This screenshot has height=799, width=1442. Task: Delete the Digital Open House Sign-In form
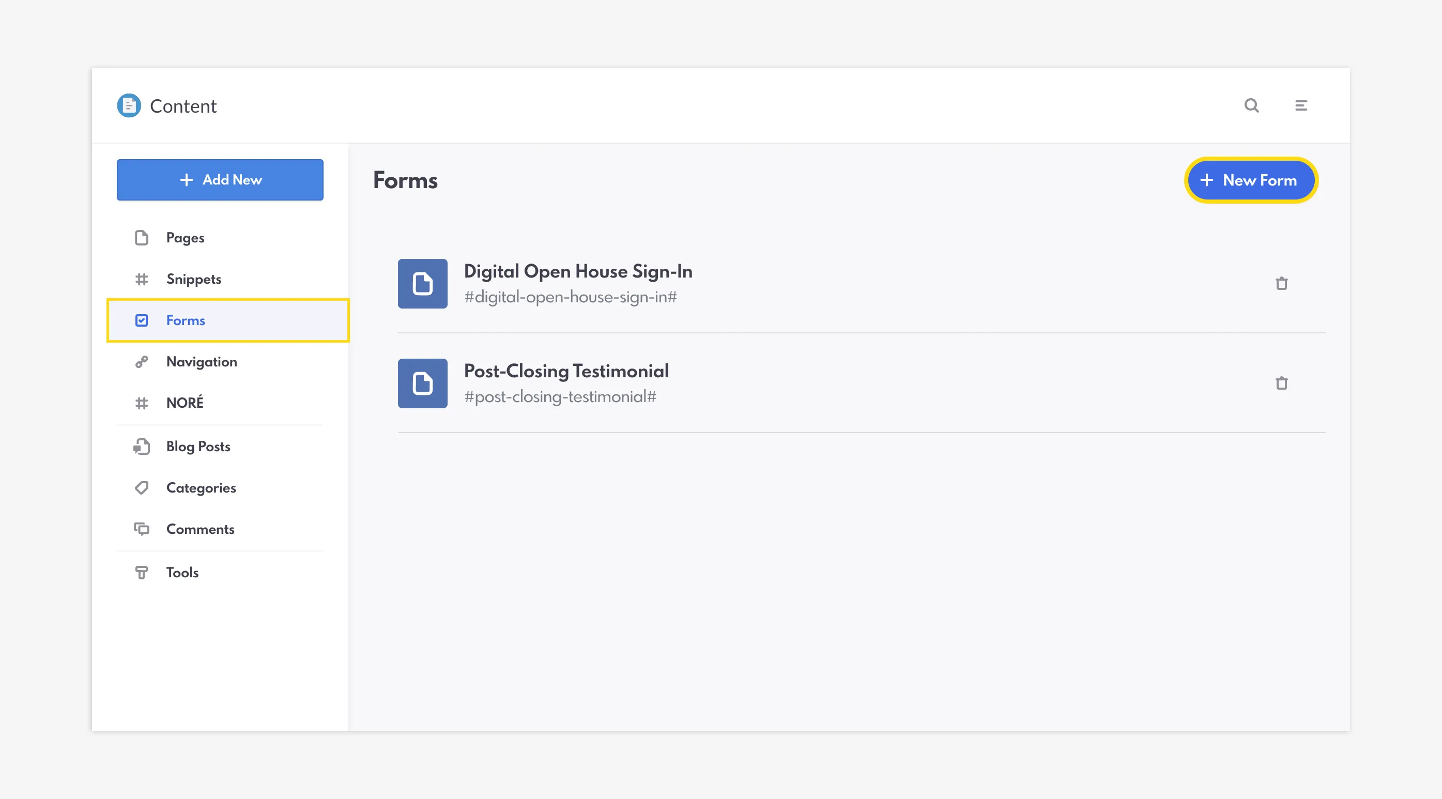click(x=1281, y=284)
